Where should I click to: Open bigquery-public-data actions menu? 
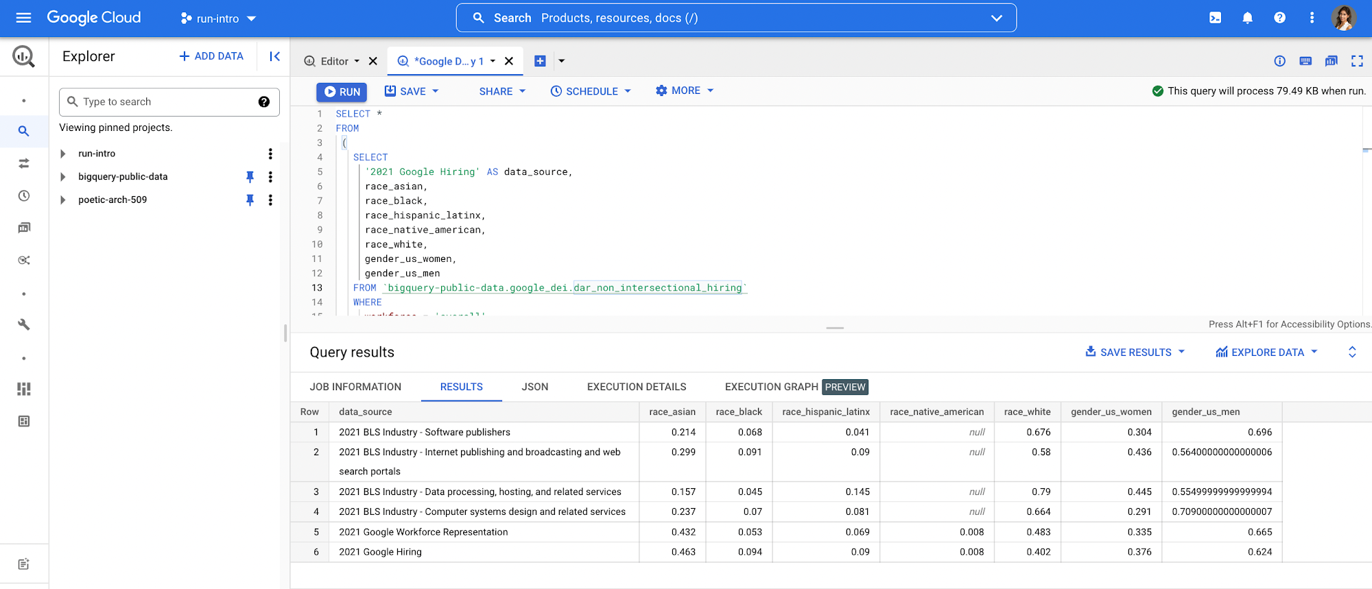point(270,177)
